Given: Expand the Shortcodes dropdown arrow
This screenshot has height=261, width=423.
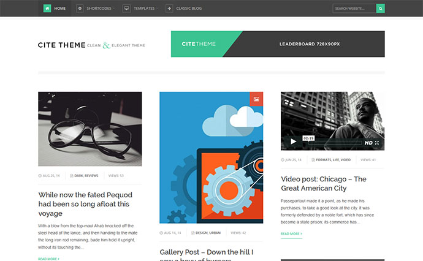Looking at the screenshot, I should 113,9.
